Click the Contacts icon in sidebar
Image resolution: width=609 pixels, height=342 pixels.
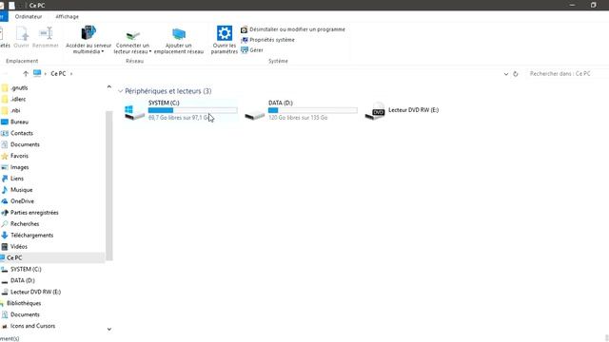coord(5,133)
